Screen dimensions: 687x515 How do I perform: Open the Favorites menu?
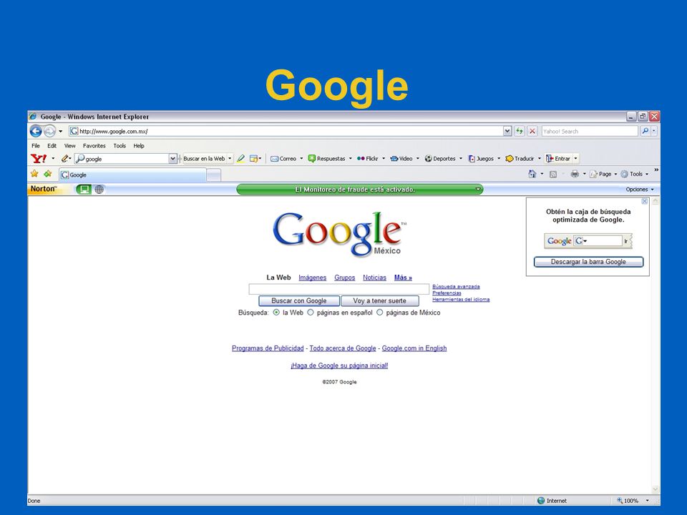[94, 146]
